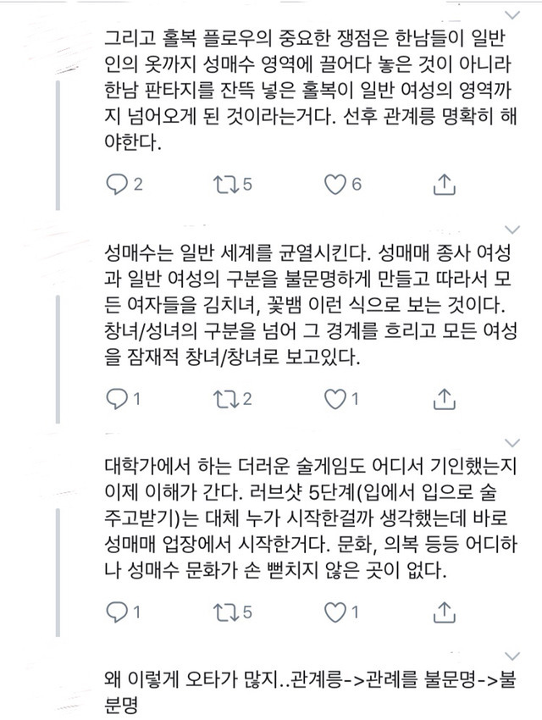
Task: Like the 성매수는 일반 세계를 tweet
Action: coord(337,398)
